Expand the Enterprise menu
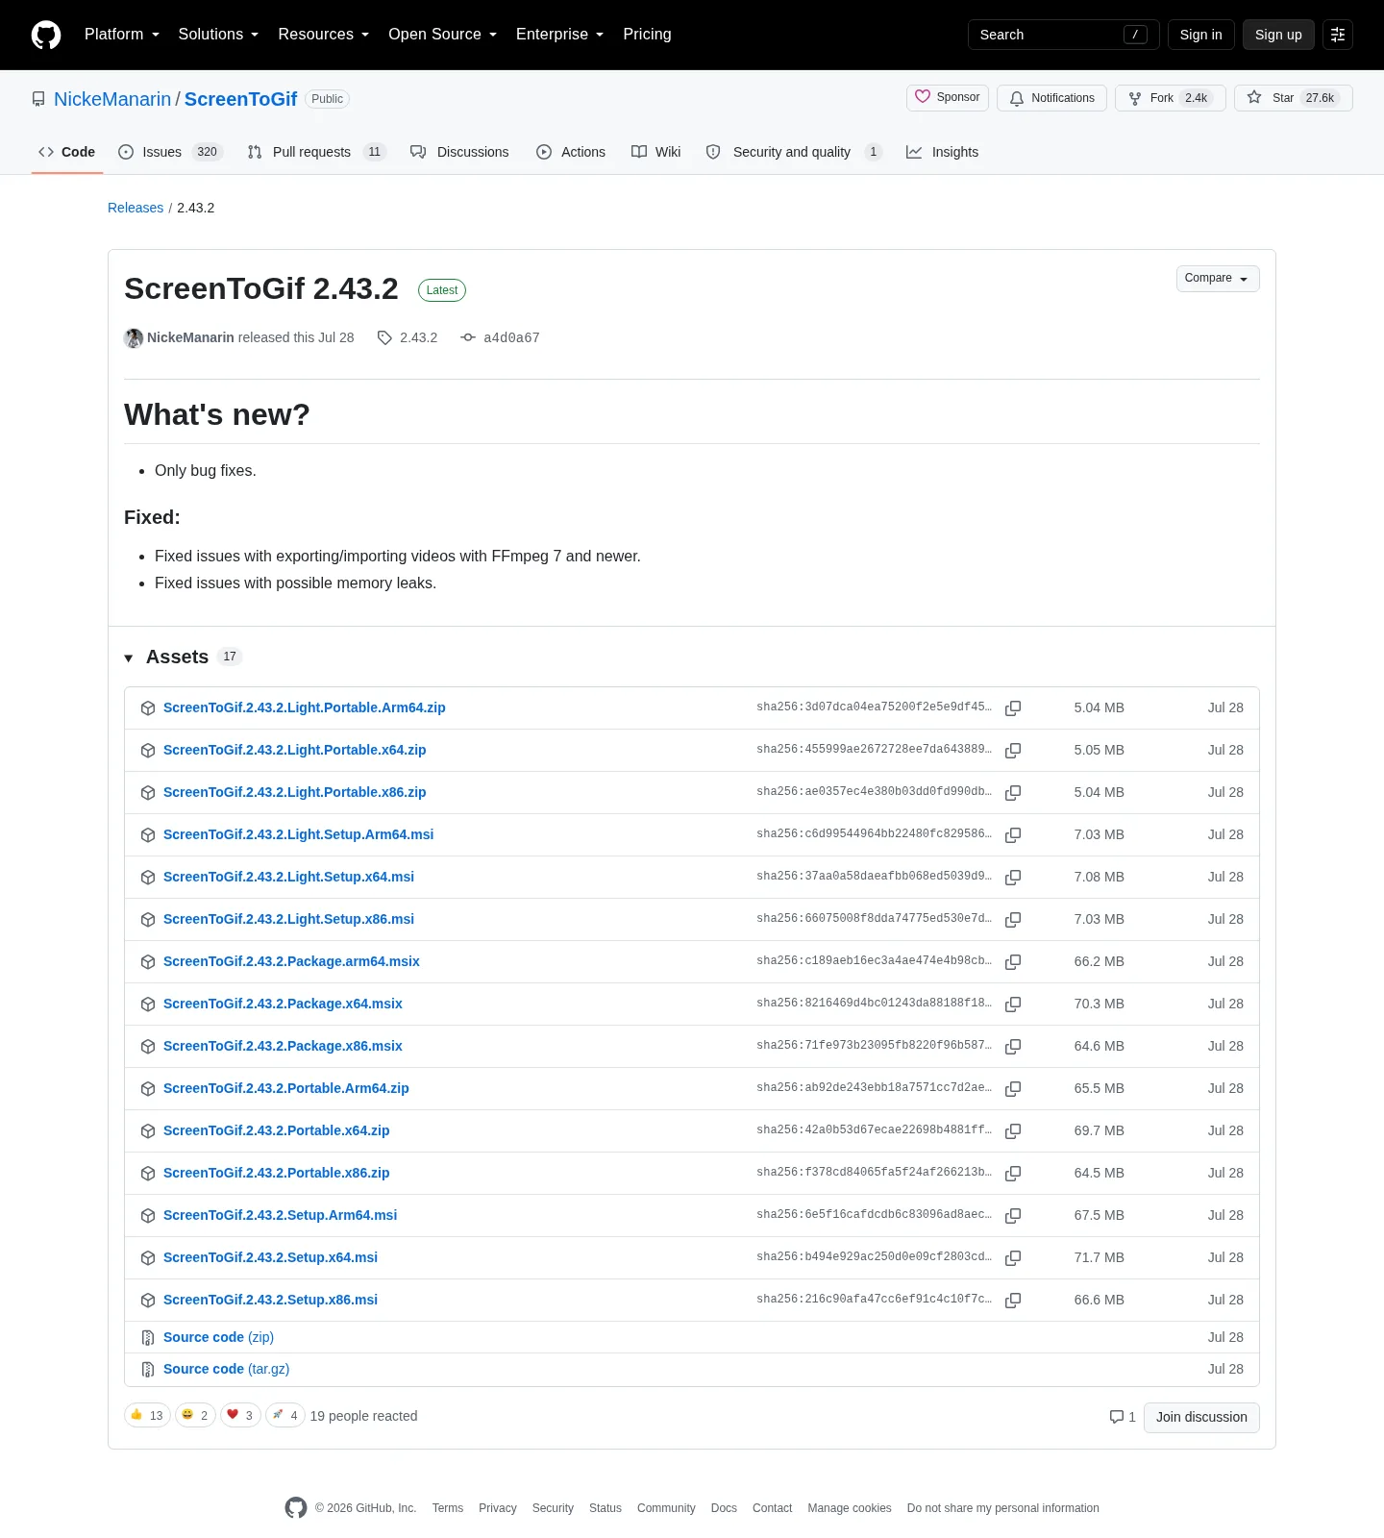The width and height of the screenshot is (1384, 1538). [x=560, y=35]
